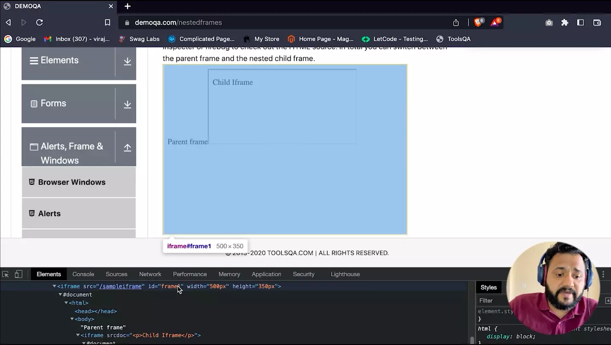Click the Brave Shields lion icon

pos(478,22)
